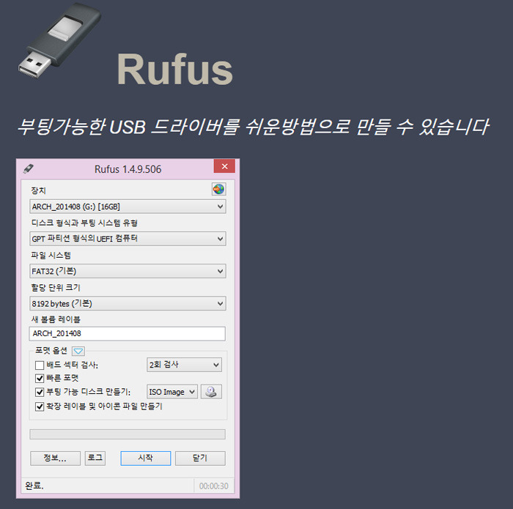The image size is (513, 509).
Task: Toggle the 부팅 가능 디스크 만들기 checkbox
Action: (x=40, y=392)
